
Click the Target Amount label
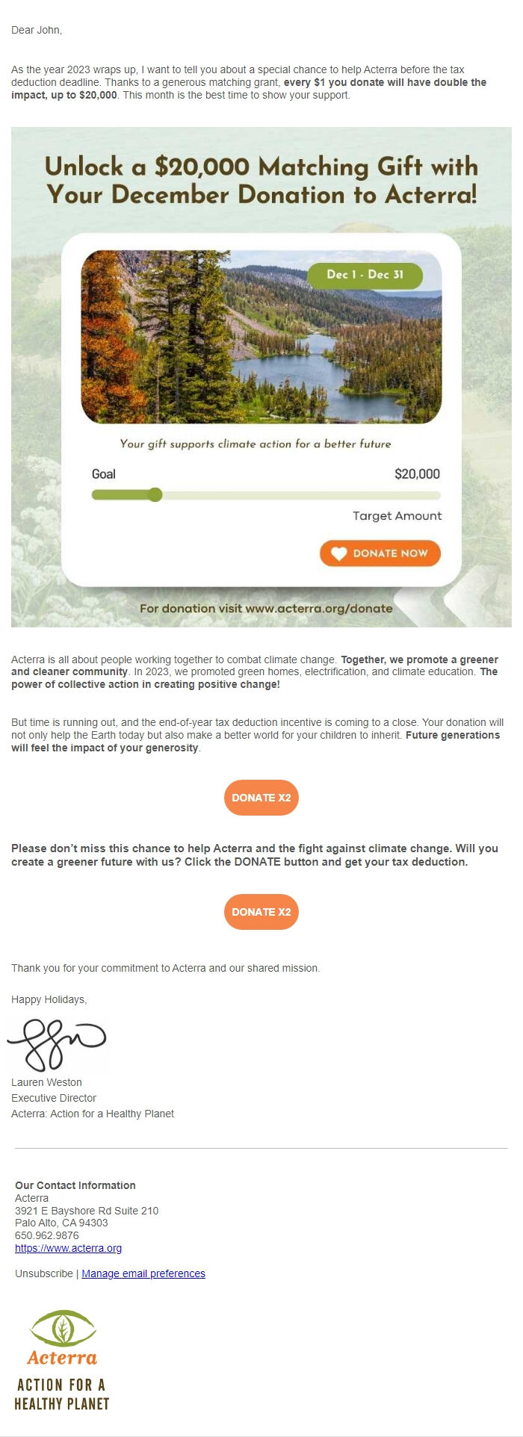pos(397,515)
